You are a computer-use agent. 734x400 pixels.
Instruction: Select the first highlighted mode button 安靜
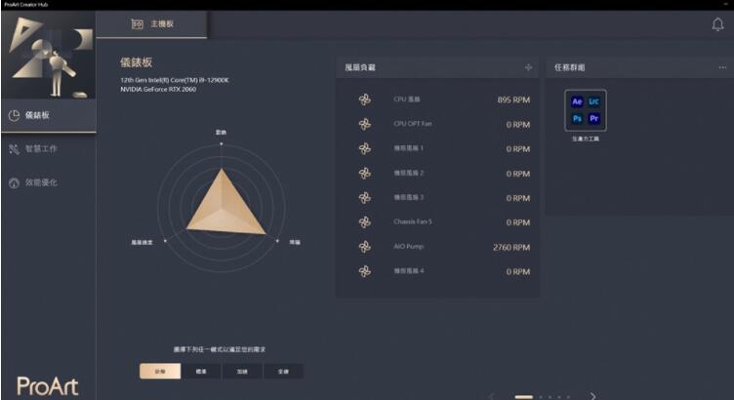[159, 372]
